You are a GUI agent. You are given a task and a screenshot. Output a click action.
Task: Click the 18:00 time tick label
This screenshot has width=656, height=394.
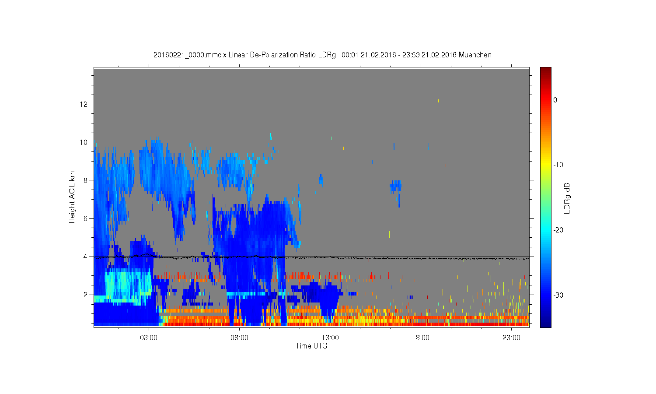click(x=421, y=338)
